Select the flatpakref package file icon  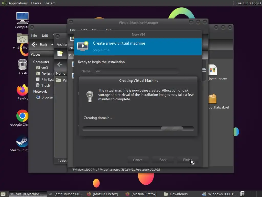tap(212, 99)
